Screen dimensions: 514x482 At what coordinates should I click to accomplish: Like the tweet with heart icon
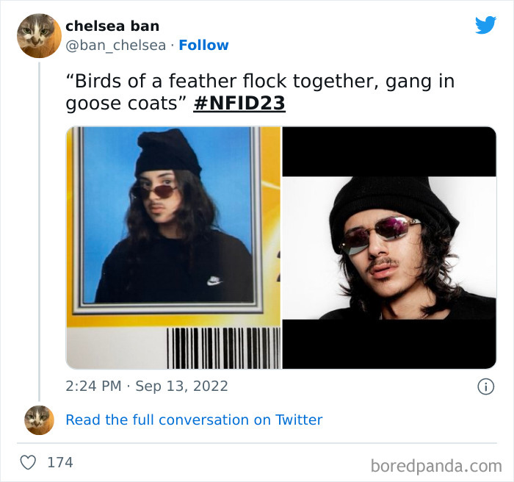pyautogui.click(x=28, y=462)
